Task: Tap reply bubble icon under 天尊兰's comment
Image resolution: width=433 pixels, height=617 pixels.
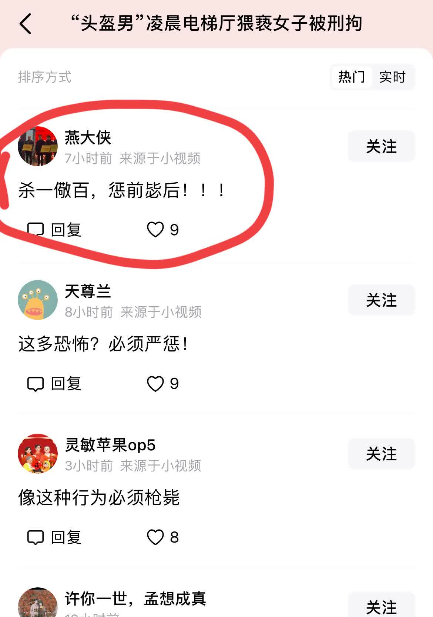Action: click(36, 384)
